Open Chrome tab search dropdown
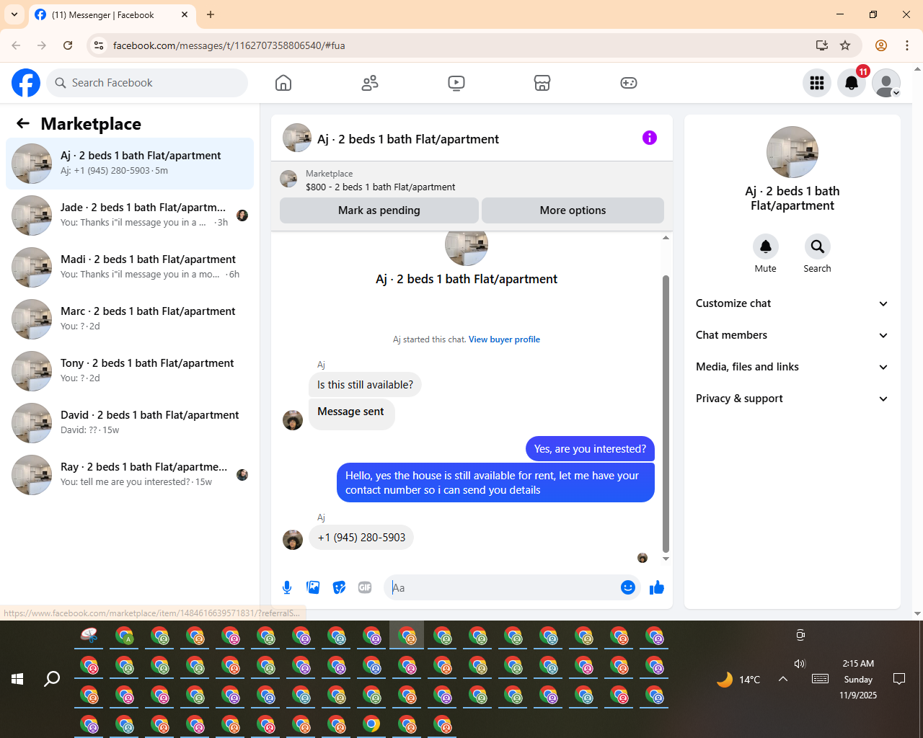This screenshot has height=738, width=923. pos(14,14)
